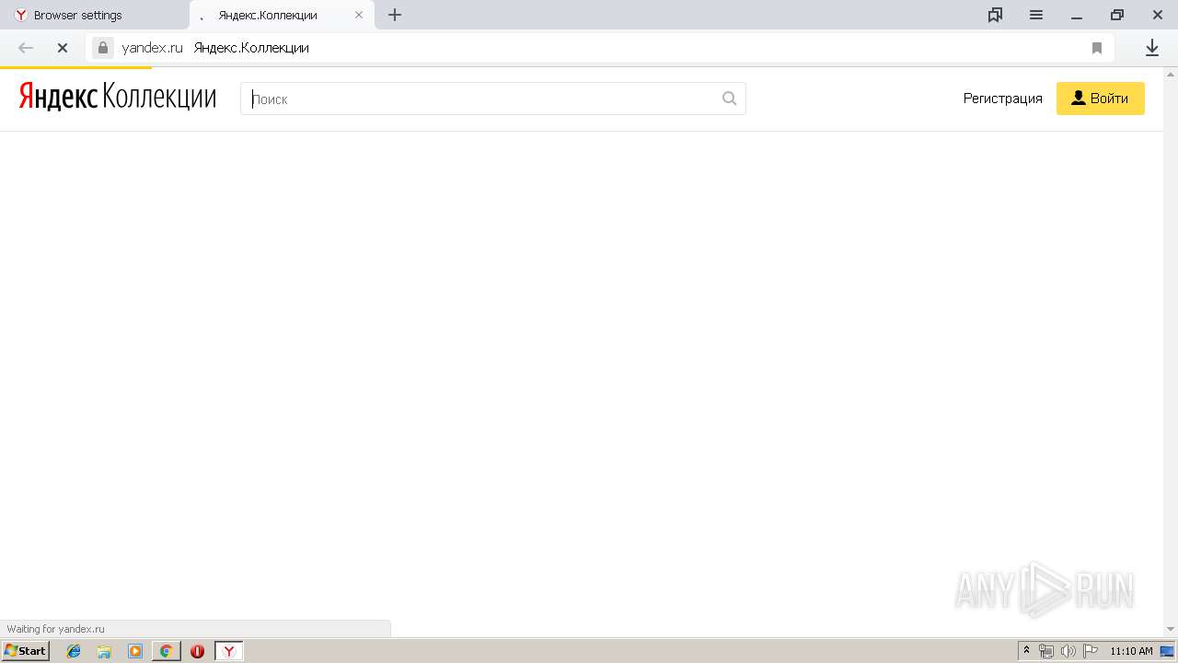The image size is (1178, 663).
Task: Open the bookmarks panel icon in title bar
Action: point(995,15)
